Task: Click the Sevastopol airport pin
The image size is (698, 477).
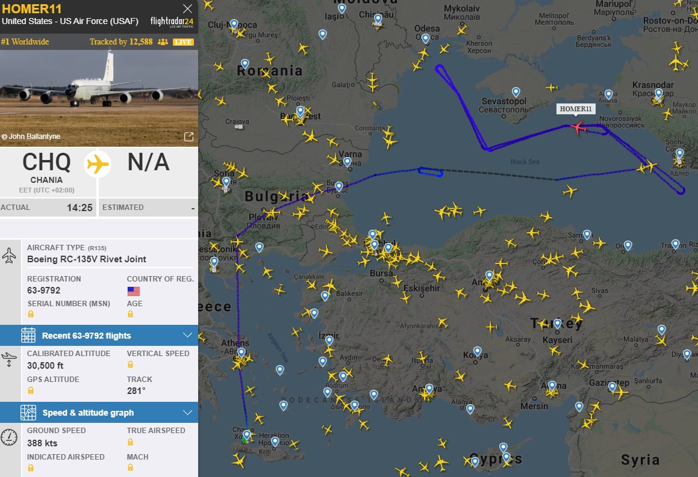Action: tap(516, 92)
